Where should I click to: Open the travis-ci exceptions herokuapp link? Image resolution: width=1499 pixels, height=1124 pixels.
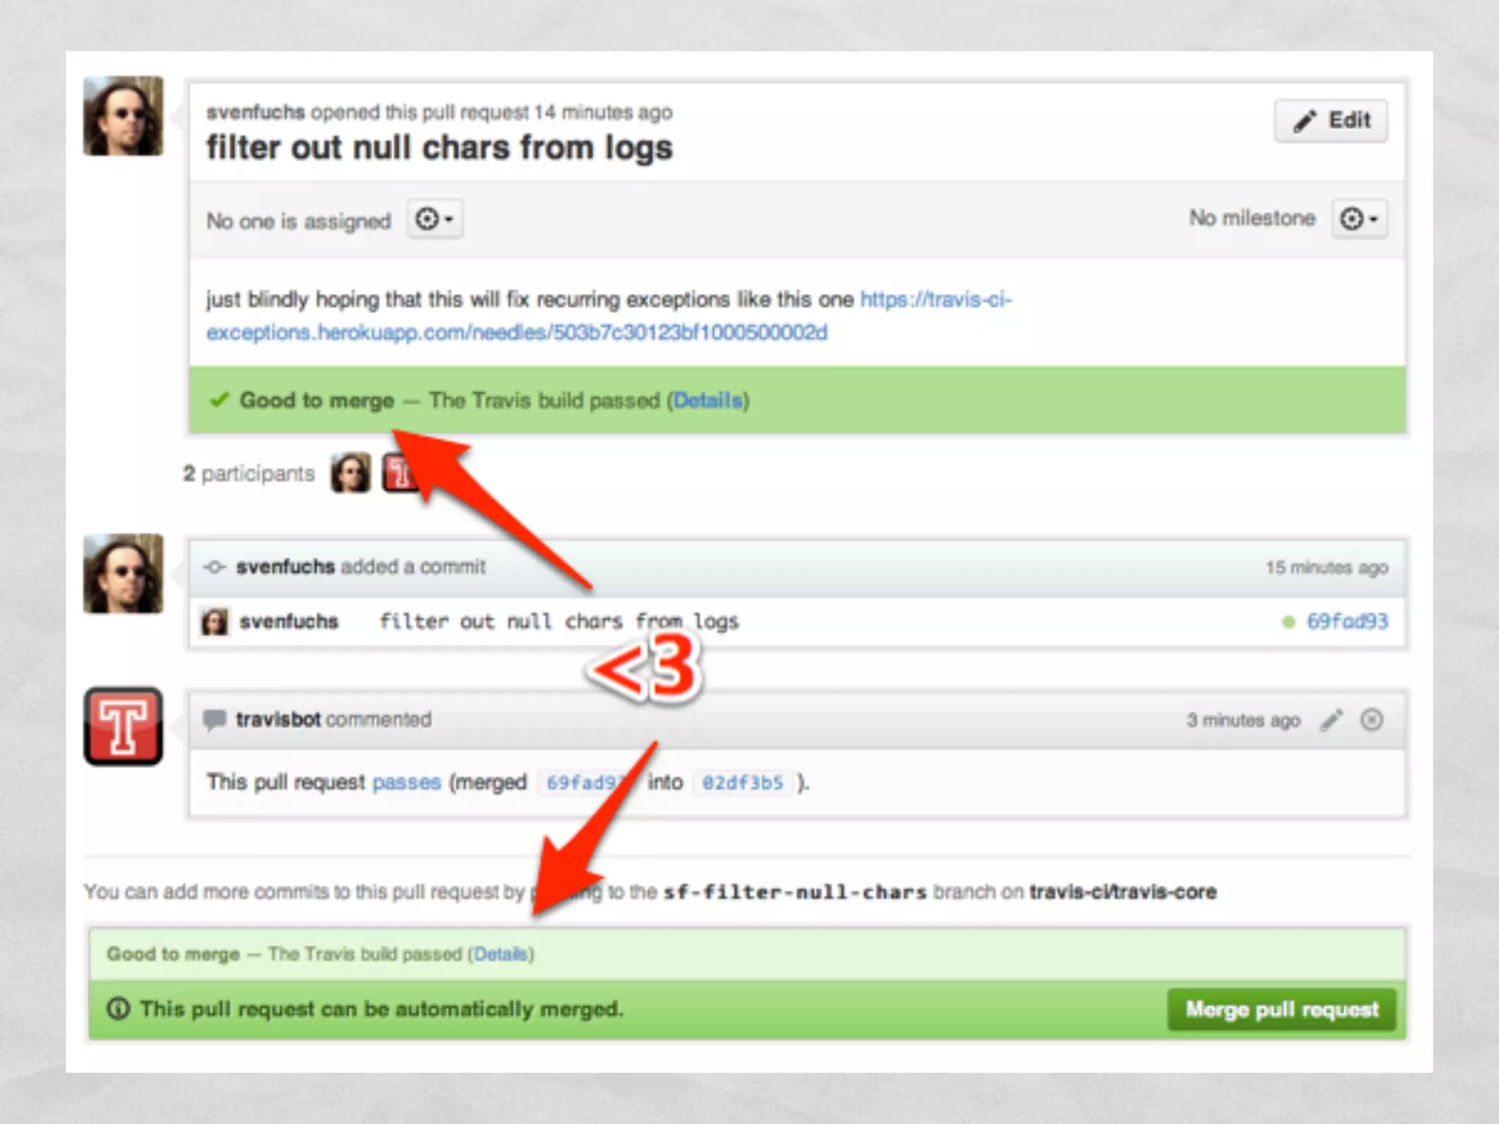[x=516, y=332]
